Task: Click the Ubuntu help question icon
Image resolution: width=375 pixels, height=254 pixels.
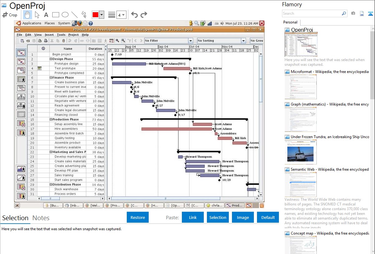Action: point(91,23)
